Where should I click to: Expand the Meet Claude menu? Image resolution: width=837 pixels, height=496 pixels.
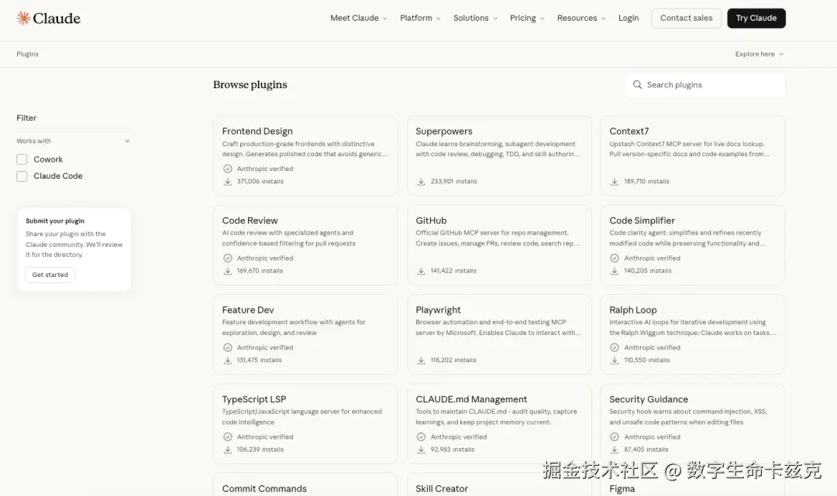[359, 18]
